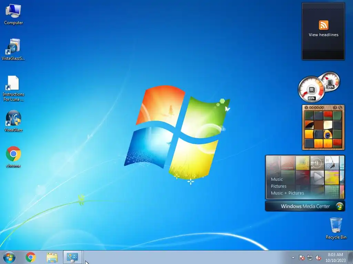353x264 pixels.
Task: Click View headlines in the feed gadget
Action: tap(323, 35)
